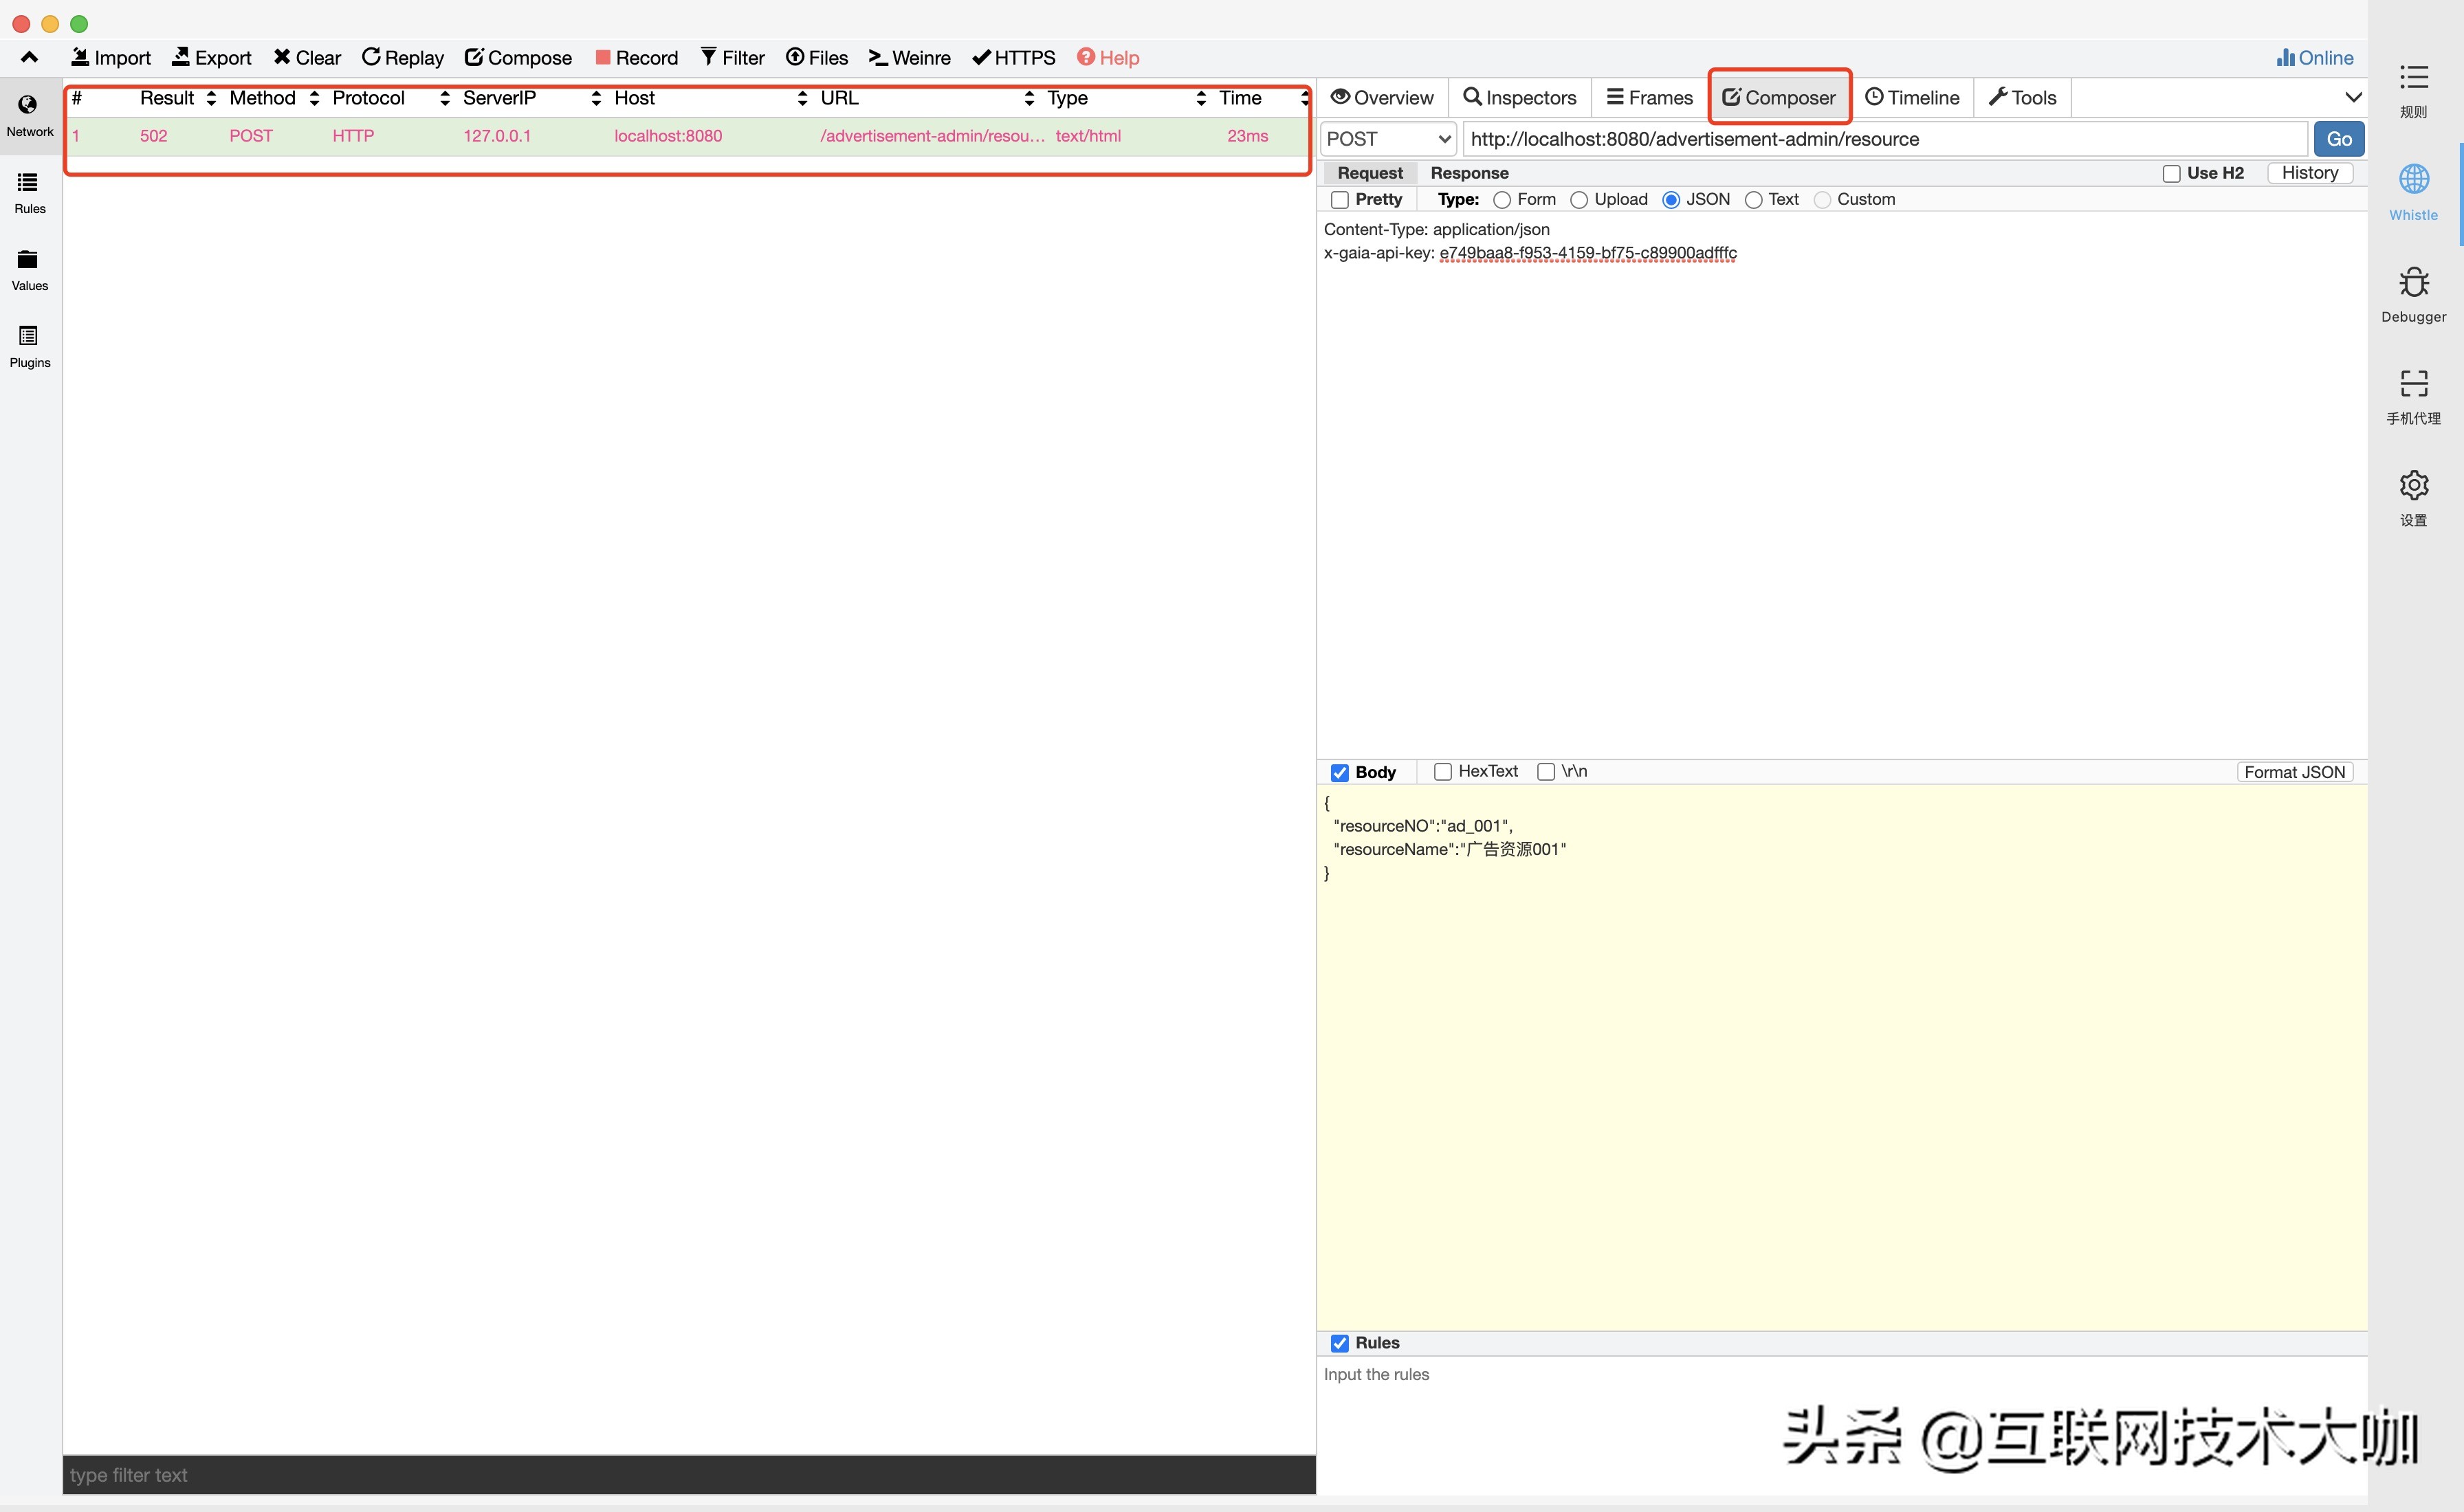Image resolution: width=2464 pixels, height=1512 pixels.
Task: Expand the chevron menu beside Tools tab
Action: coord(2353,98)
